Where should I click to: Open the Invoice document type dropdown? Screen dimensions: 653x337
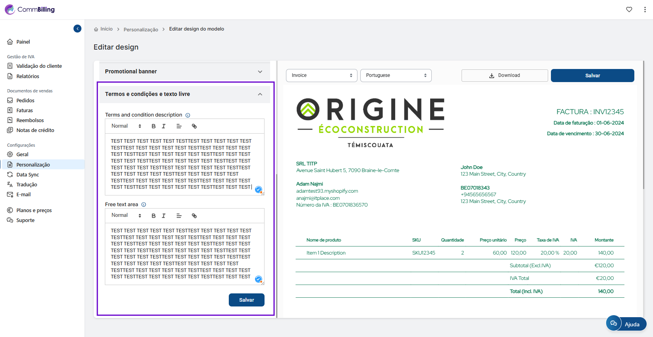(x=321, y=75)
